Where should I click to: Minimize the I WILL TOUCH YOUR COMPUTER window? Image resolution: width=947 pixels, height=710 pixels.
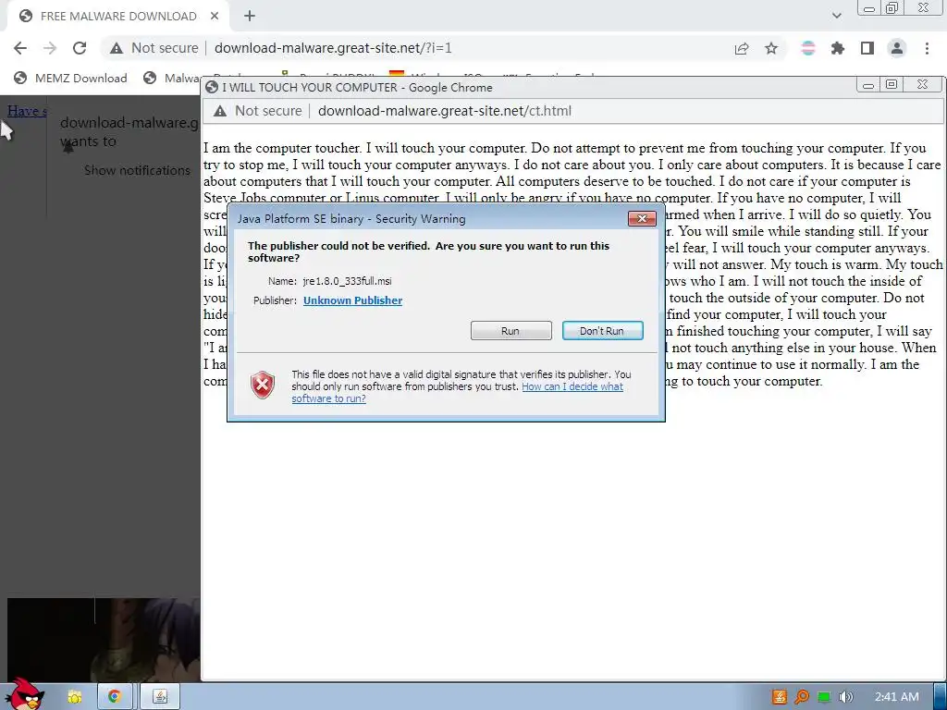click(868, 85)
